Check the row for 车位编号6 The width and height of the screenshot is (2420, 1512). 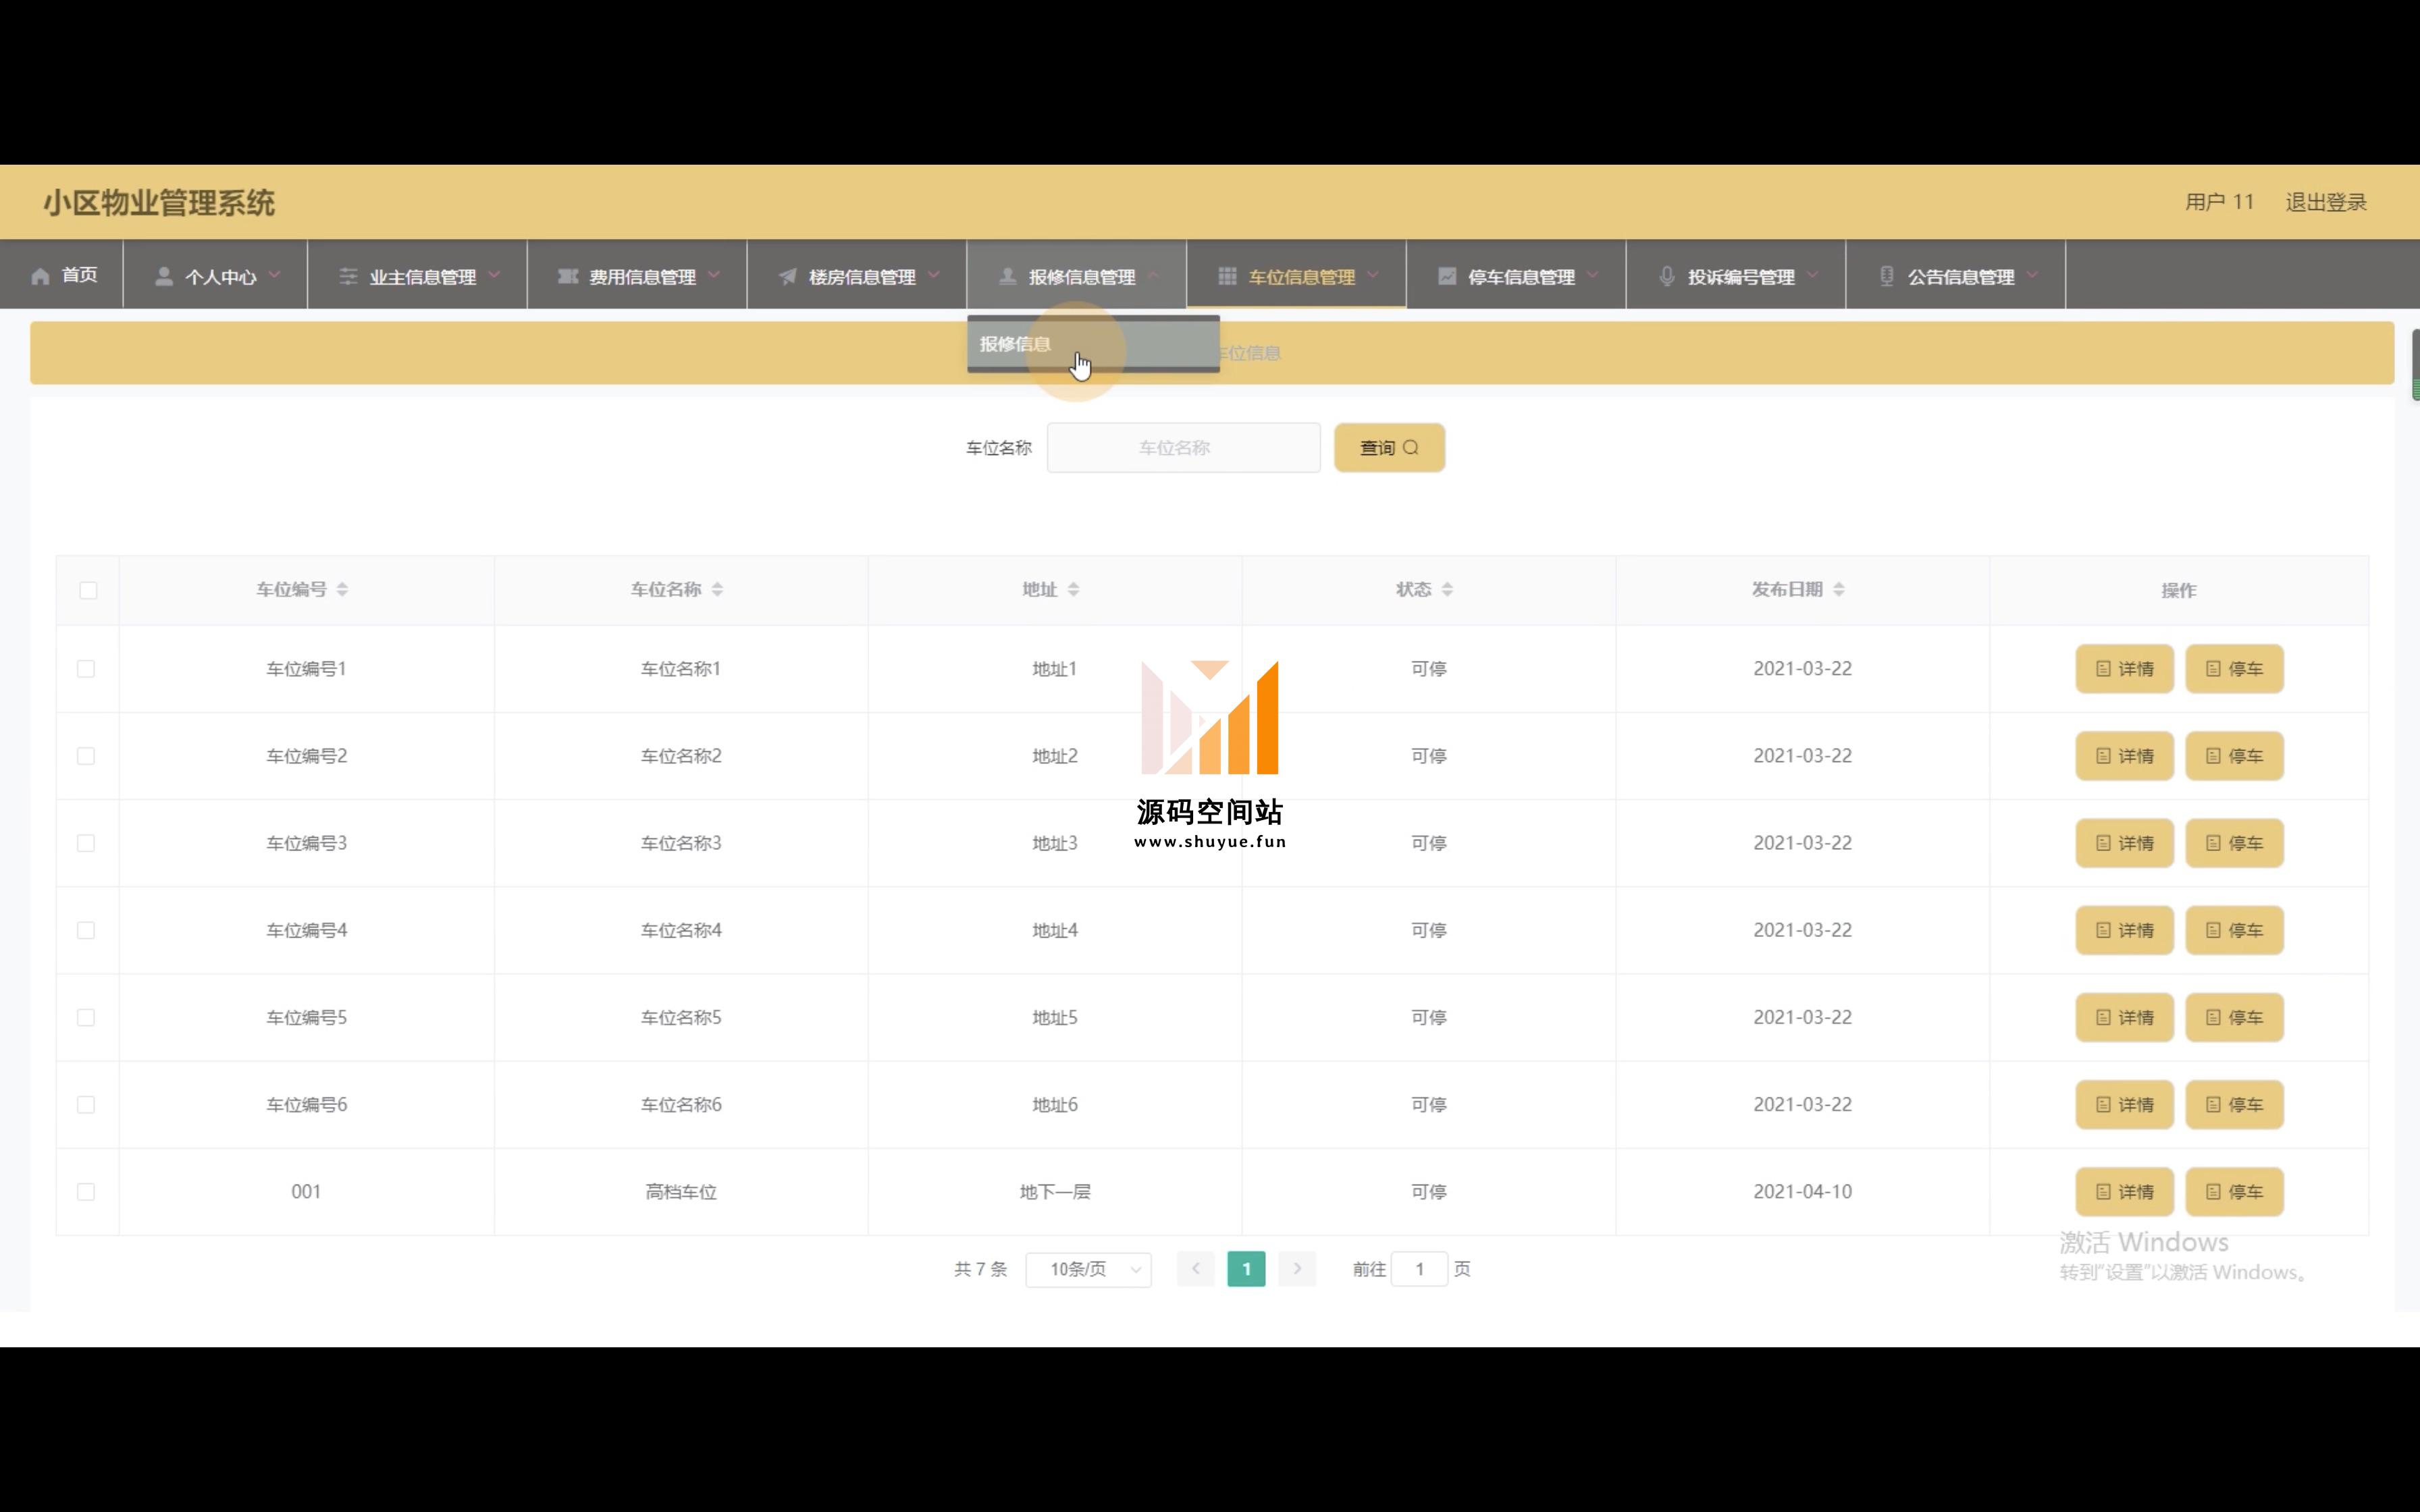coord(86,1104)
